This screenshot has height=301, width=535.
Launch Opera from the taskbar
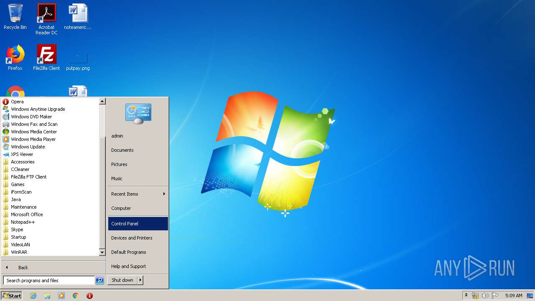[89, 296]
